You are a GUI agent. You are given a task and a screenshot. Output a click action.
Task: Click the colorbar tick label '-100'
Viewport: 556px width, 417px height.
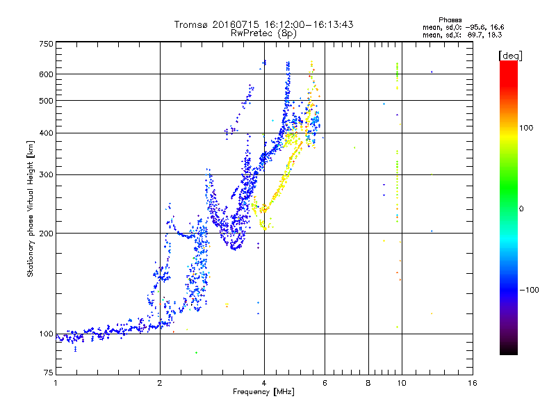coord(529,290)
